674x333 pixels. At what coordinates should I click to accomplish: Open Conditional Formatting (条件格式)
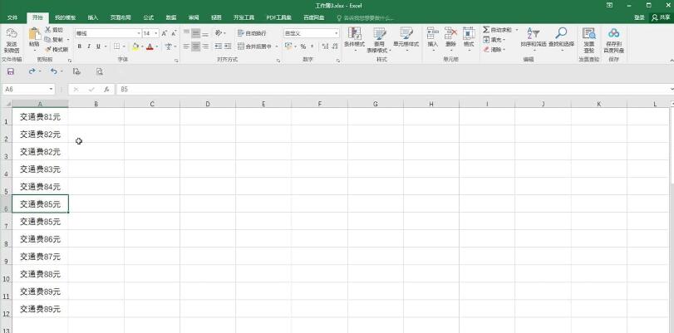(x=354, y=38)
